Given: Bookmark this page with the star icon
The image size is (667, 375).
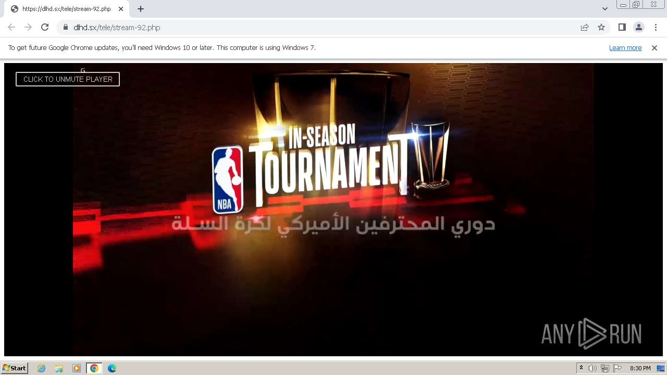Looking at the screenshot, I should point(601,27).
